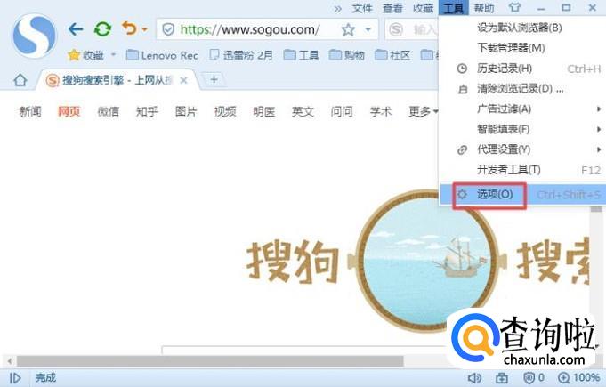Open the 迅雷粉 2月 bookmark

coord(241,56)
